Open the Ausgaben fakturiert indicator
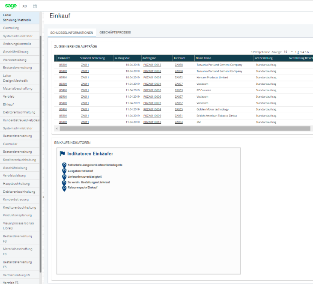The image size is (313, 284). 80,171
